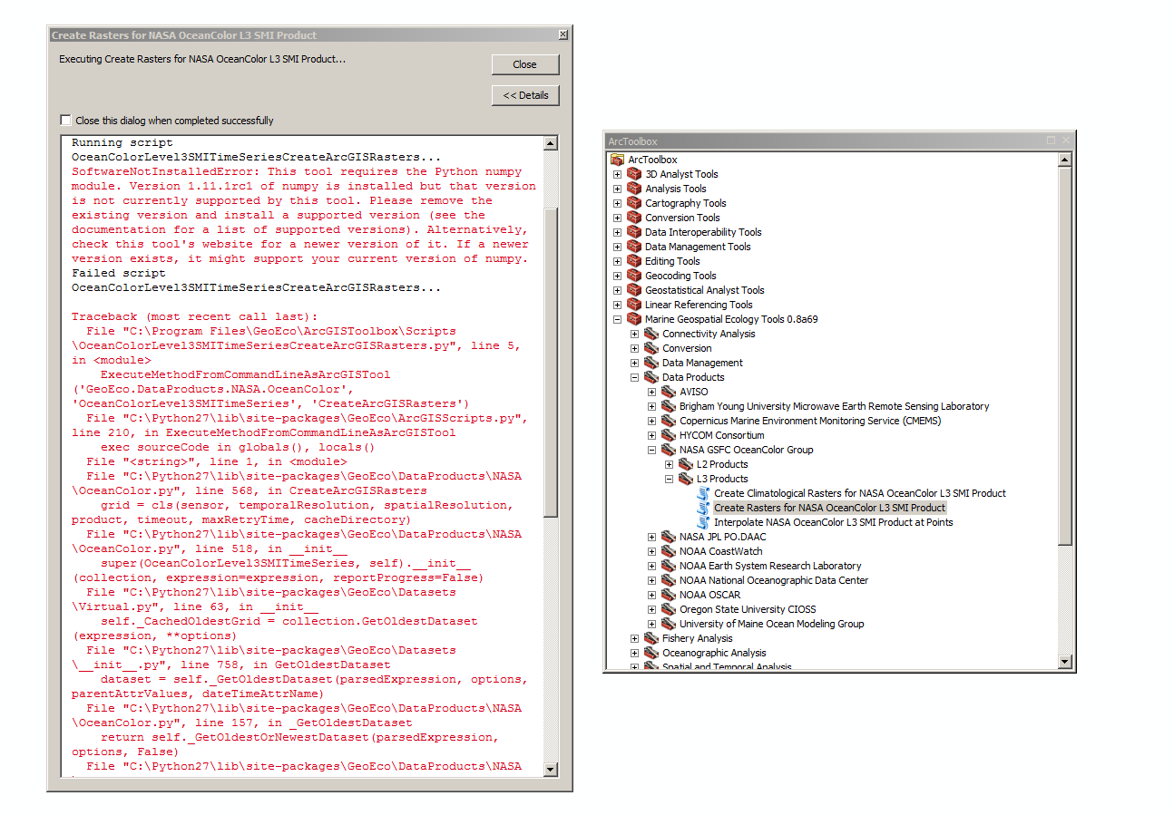Click the NASA GSFC OceanColor Group toolset icon
The width and height of the screenshot is (1174, 815).
tap(669, 450)
